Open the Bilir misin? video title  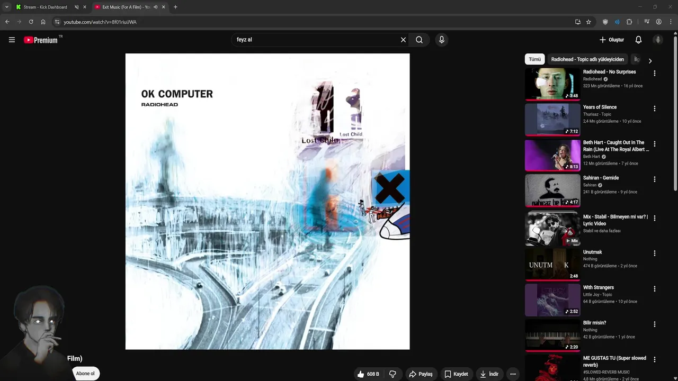tap(594, 323)
